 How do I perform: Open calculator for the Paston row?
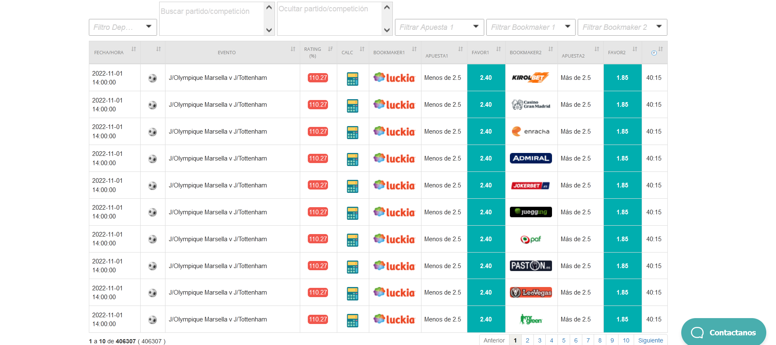click(352, 267)
